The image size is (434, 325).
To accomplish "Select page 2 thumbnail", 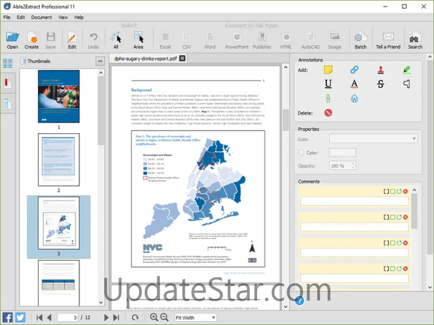I will (58, 160).
